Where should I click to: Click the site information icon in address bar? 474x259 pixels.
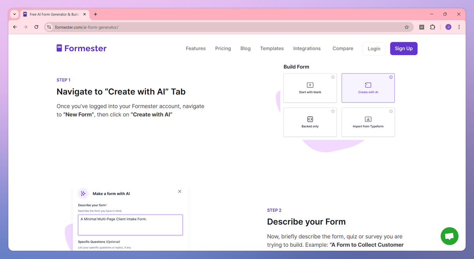[x=49, y=27]
